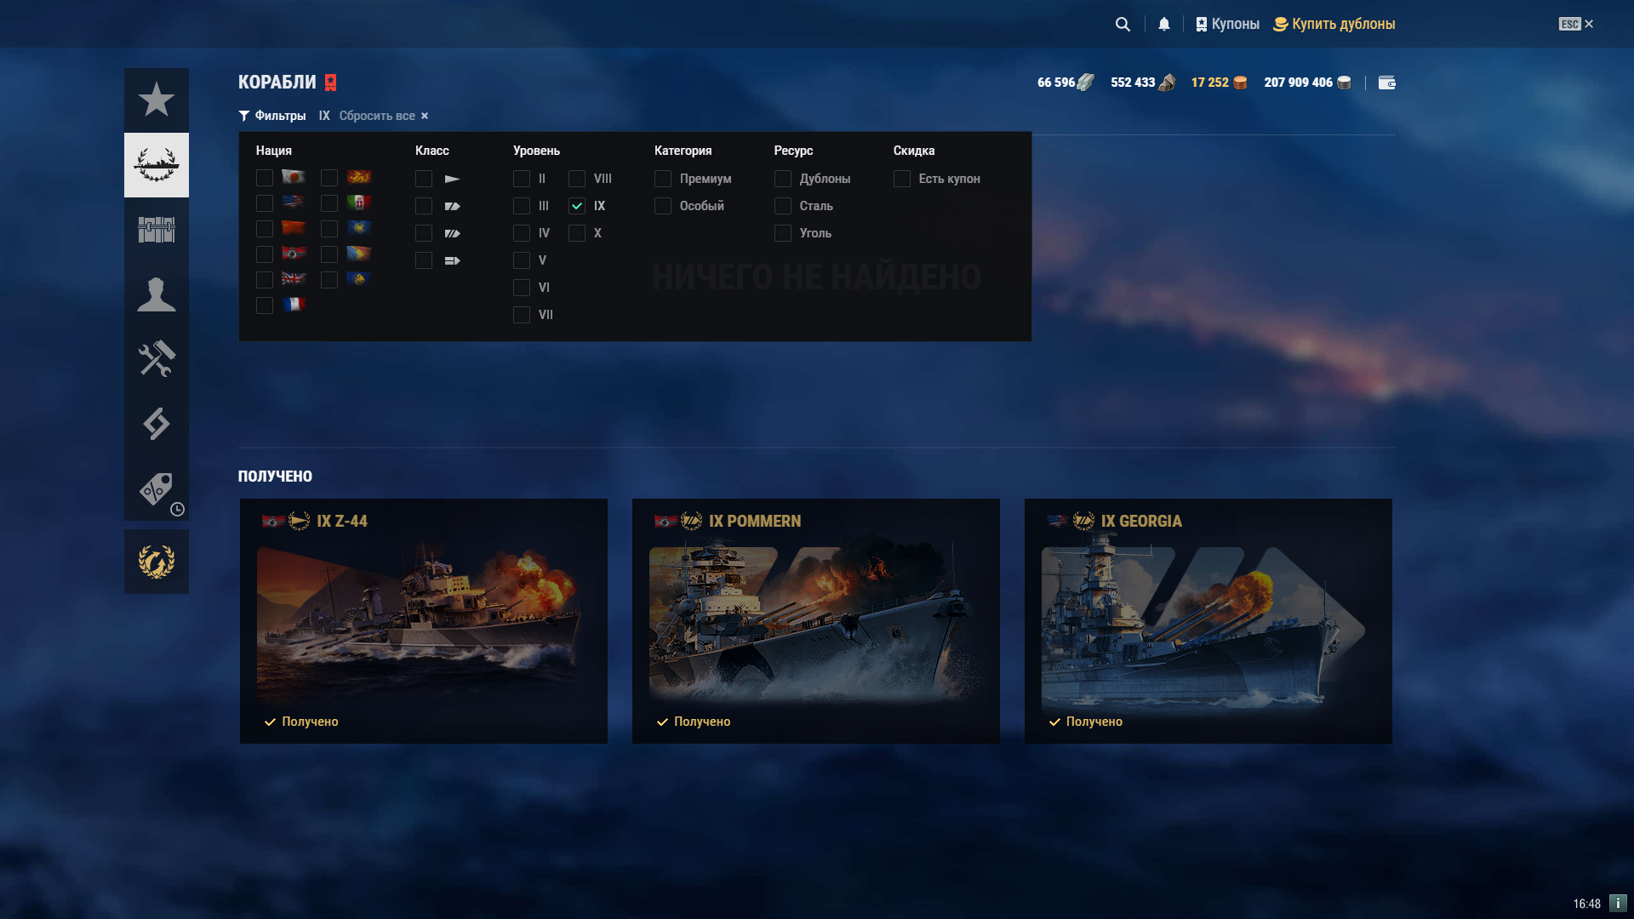Click the steel resource icon by 66 596
This screenshot has width=1634, height=919.
coord(1086,83)
